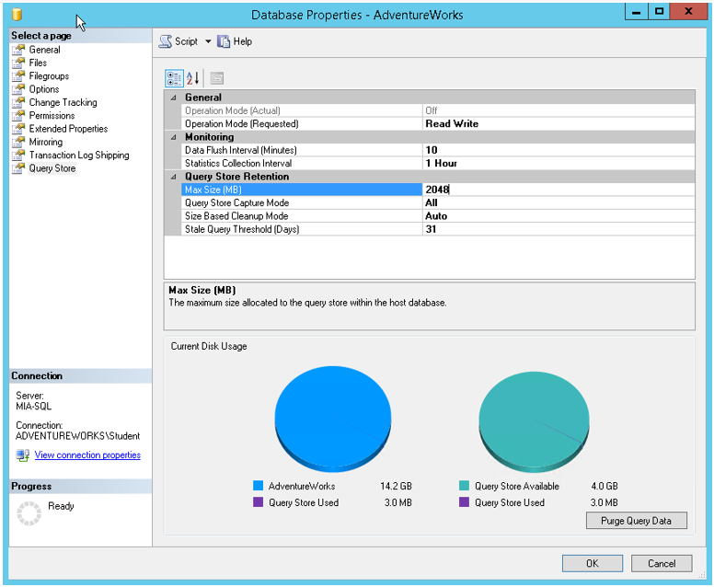Click the connection properties icon
The width and height of the screenshot is (714, 587).
point(22,455)
